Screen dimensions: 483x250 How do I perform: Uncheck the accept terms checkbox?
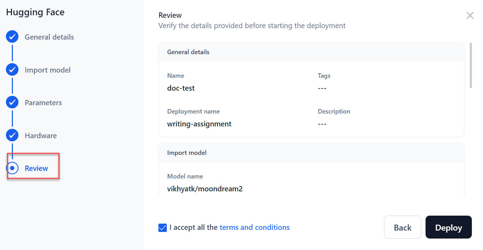pyautogui.click(x=163, y=228)
